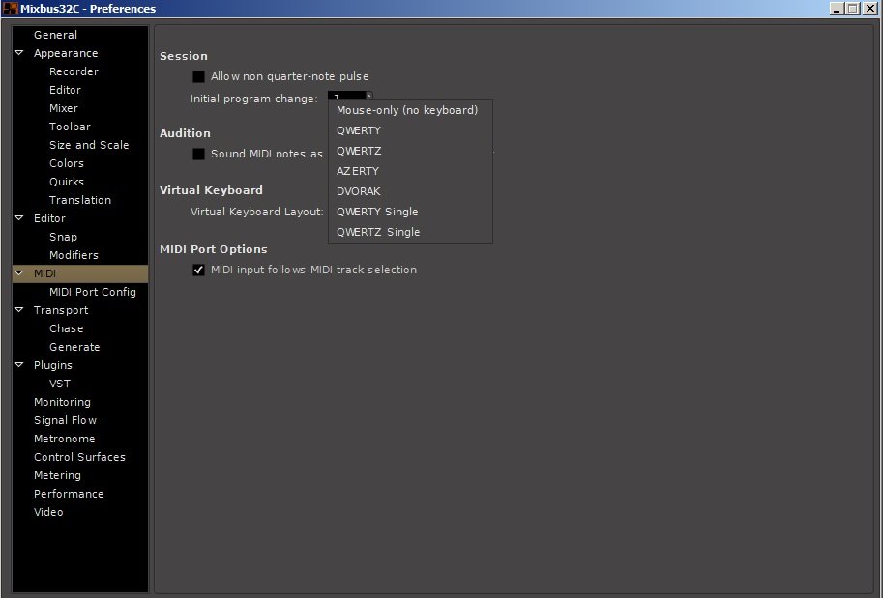Open MIDI Port Config page
Image resolution: width=883 pixels, height=598 pixels.
tap(92, 292)
